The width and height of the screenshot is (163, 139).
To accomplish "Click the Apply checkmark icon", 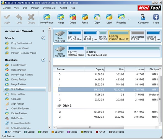I will [x=7, y=17].
